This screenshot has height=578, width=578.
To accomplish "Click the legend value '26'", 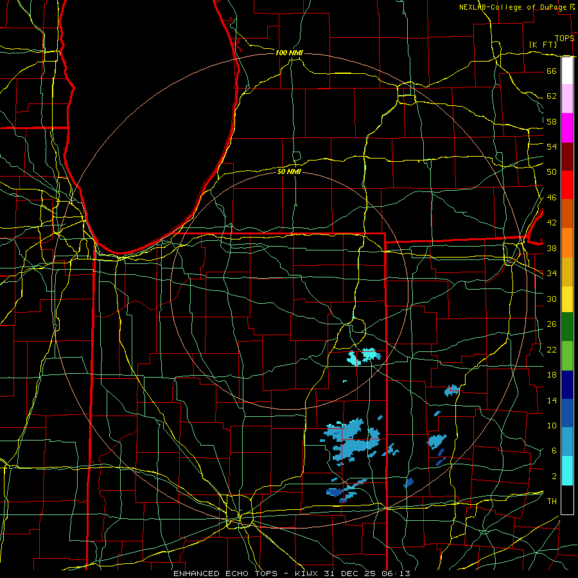I will (x=552, y=324).
